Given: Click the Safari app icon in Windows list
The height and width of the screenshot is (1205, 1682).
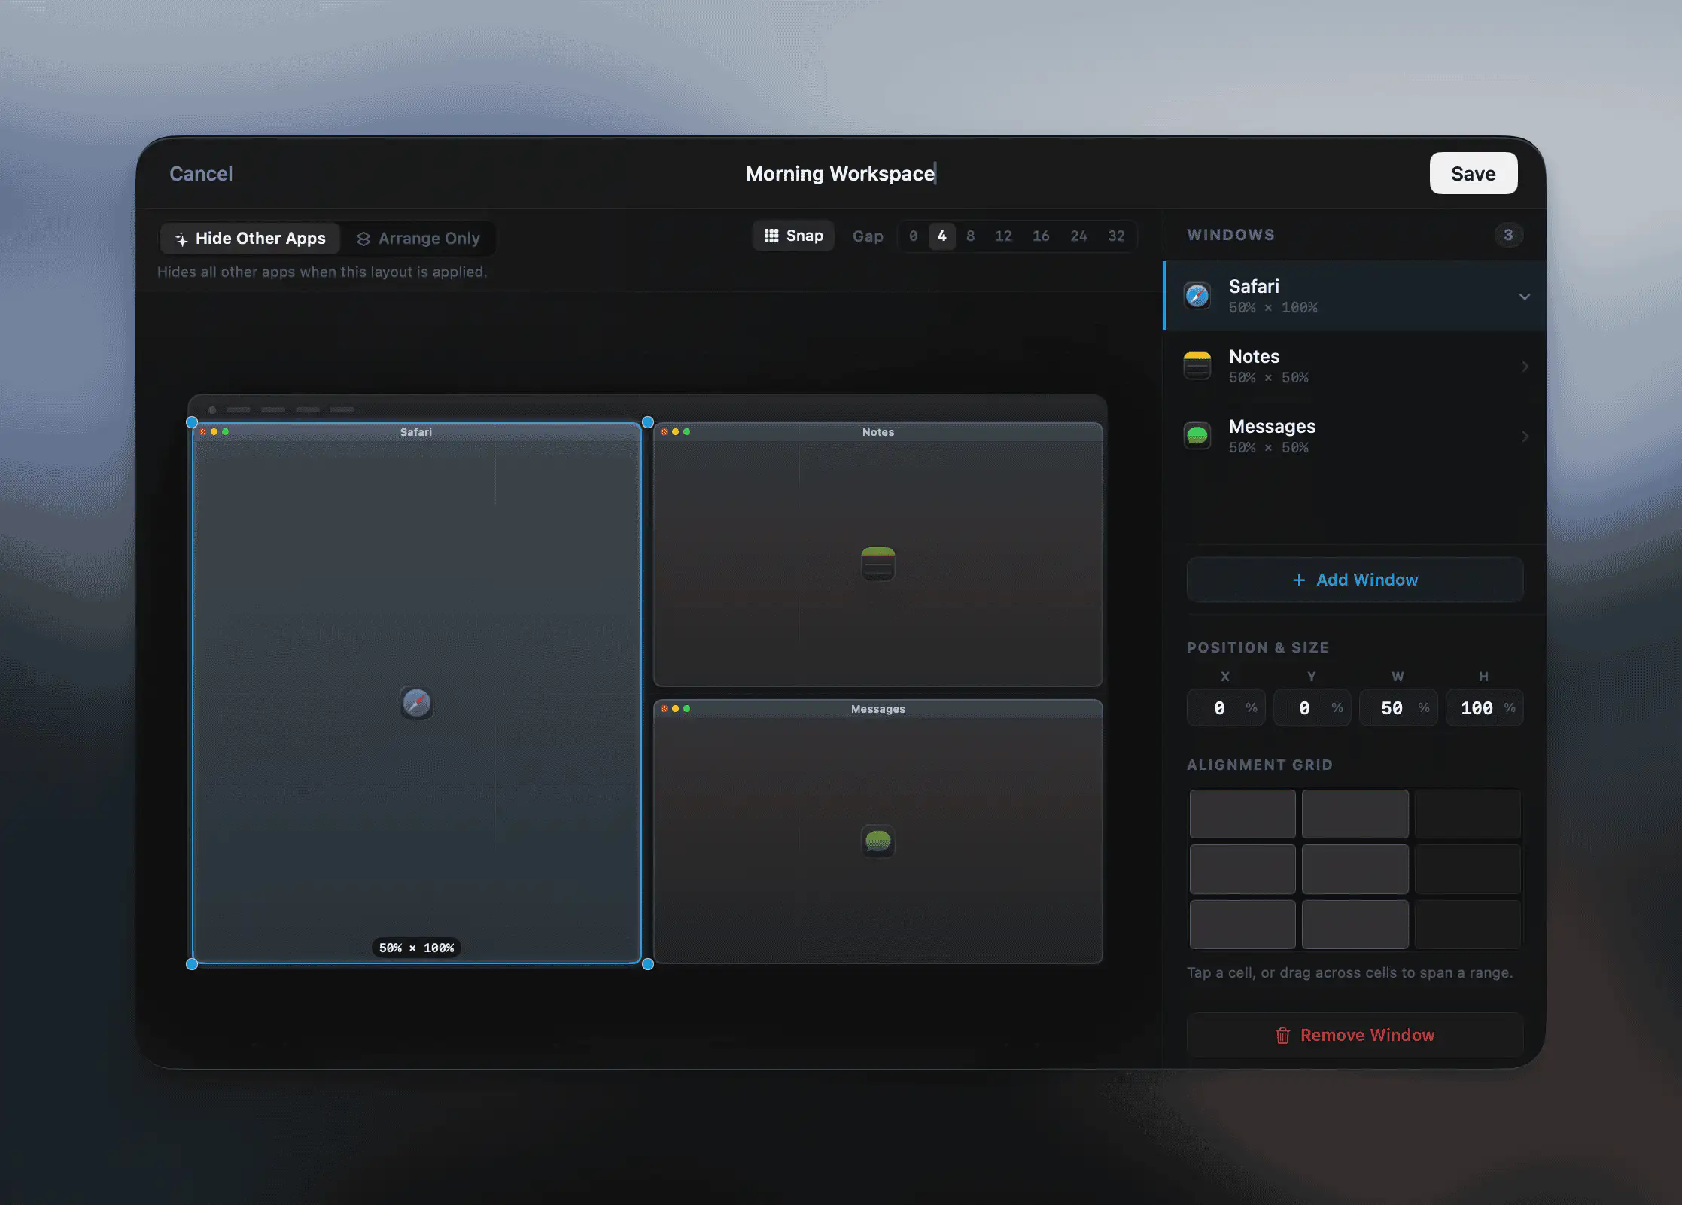Looking at the screenshot, I should point(1197,296).
